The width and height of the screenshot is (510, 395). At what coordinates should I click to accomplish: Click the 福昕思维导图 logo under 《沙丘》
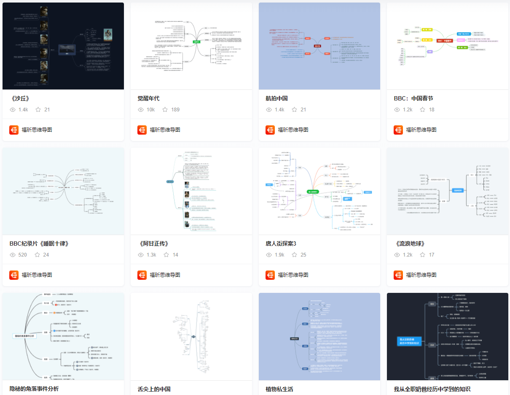14,130
